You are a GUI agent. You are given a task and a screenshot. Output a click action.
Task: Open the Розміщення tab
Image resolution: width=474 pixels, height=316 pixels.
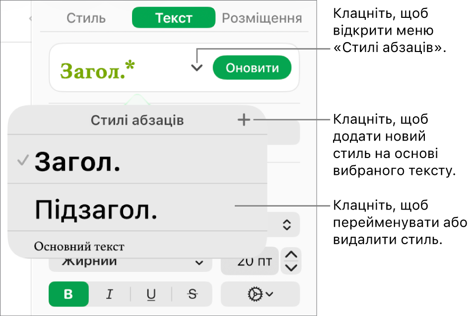262,18
